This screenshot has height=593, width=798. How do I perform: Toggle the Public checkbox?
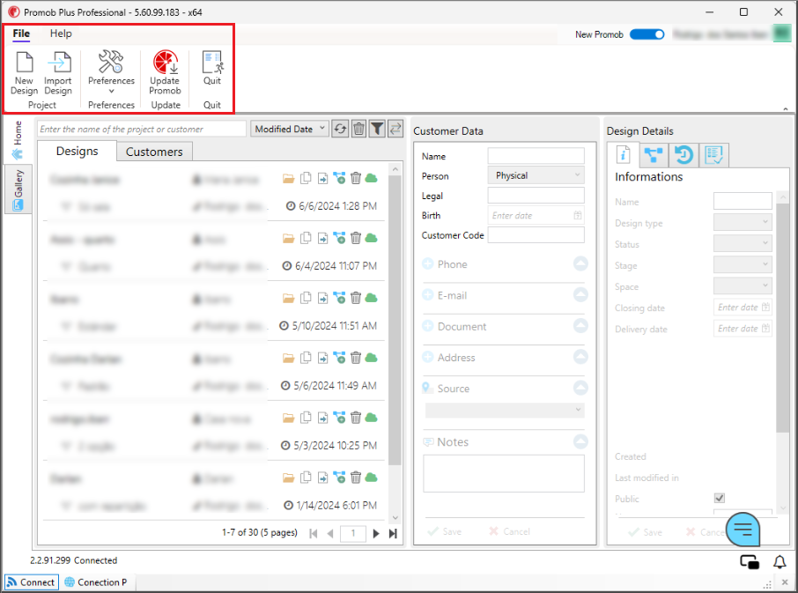719,498
